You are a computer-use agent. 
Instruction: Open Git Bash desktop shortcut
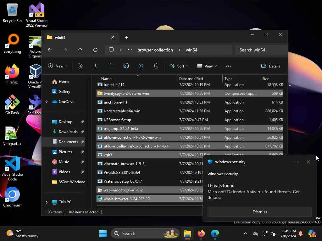(x=12, y=105)
